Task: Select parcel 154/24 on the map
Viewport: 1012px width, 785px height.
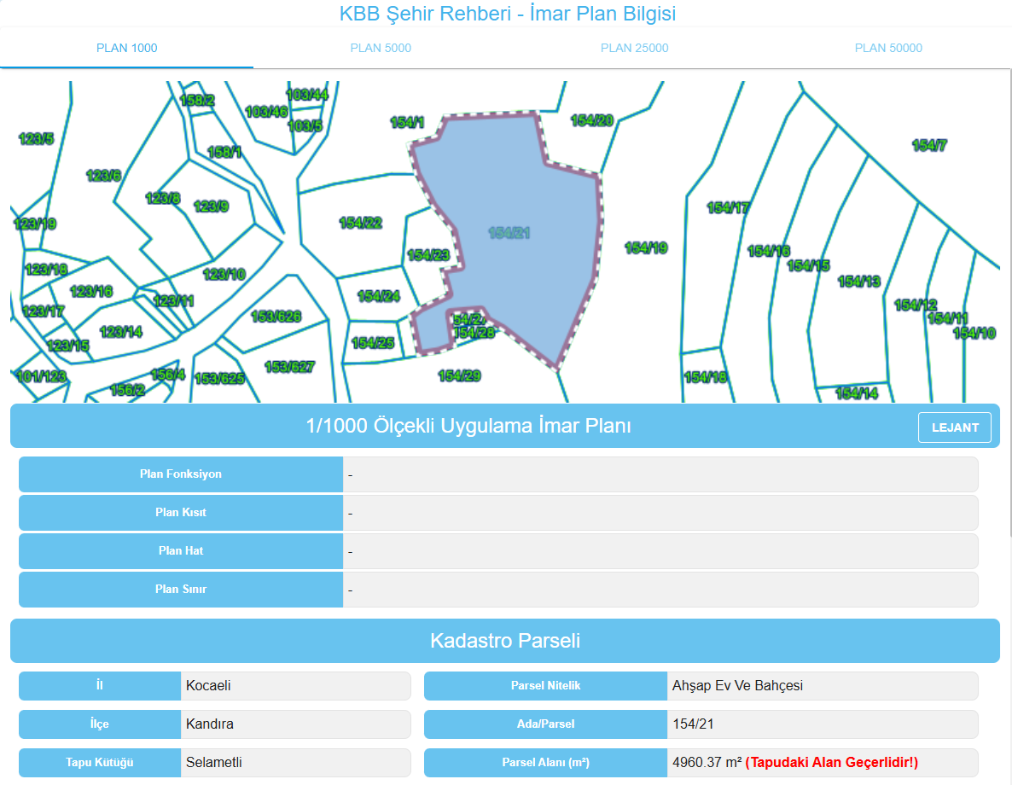Action: point(378,296)
